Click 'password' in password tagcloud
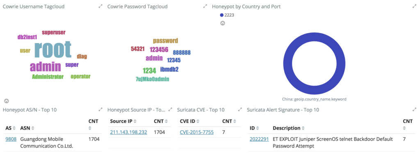420x157 pixels. (166, 41)
